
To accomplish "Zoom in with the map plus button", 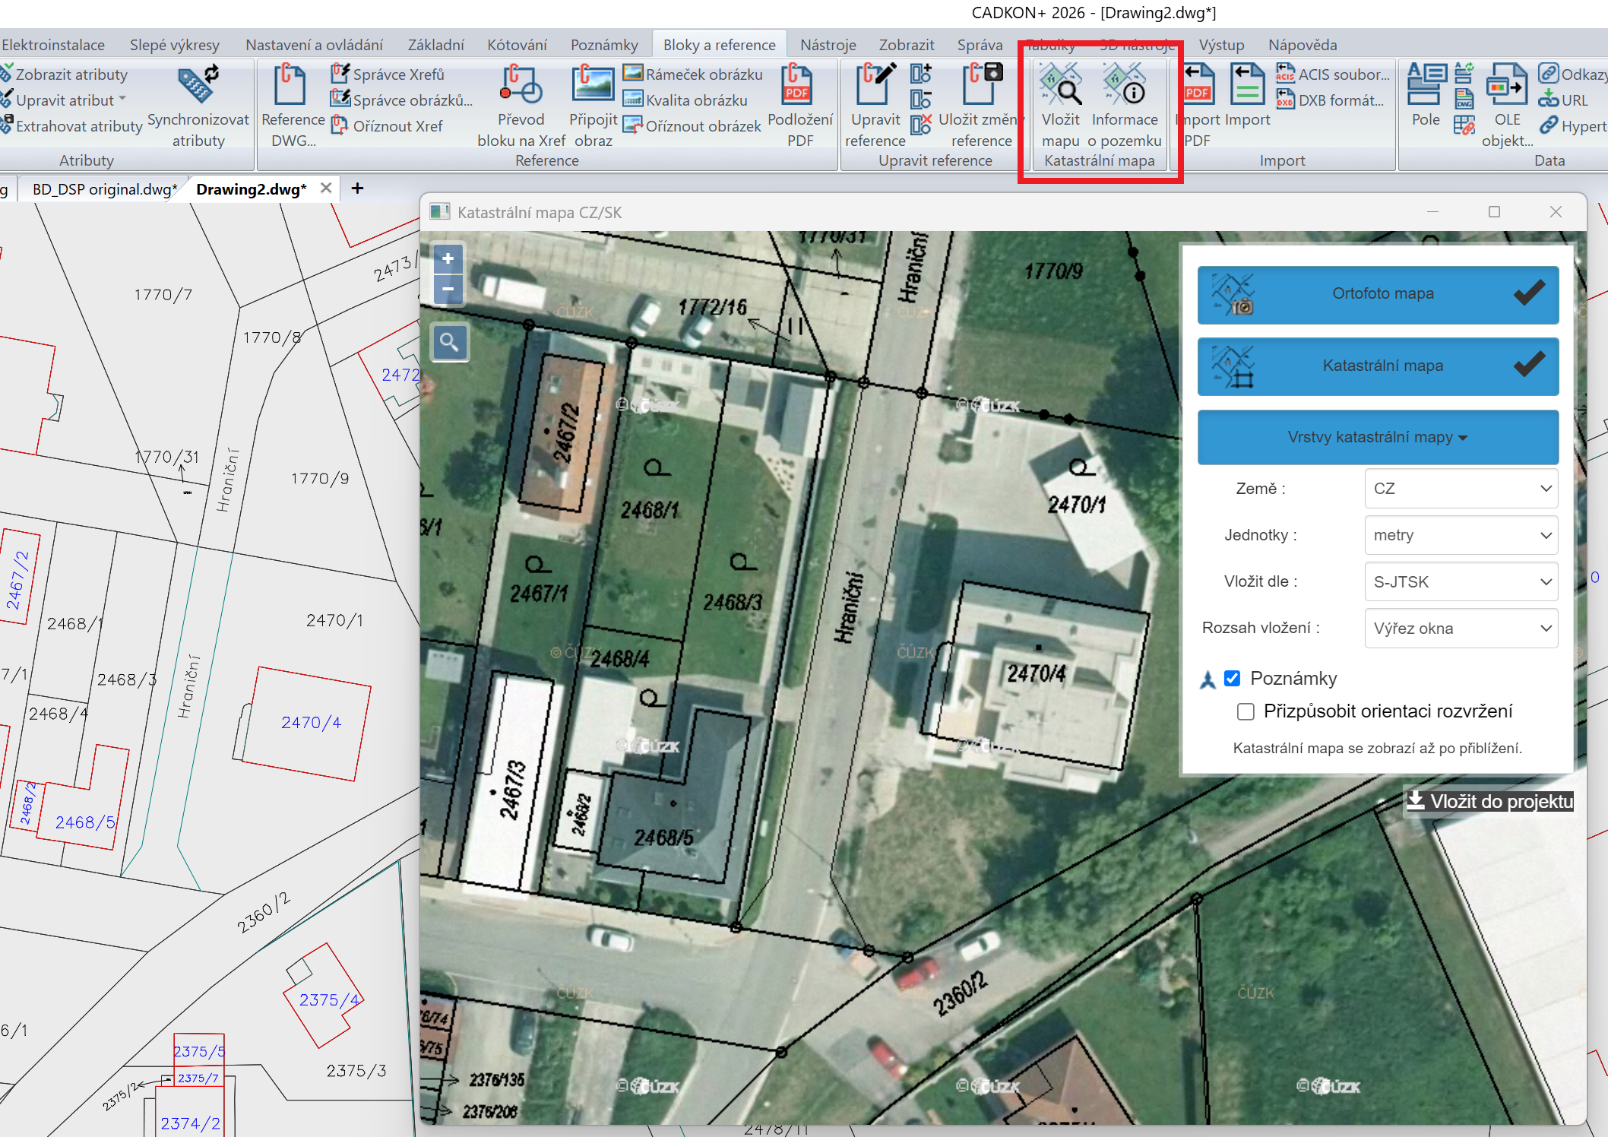I will (x=448, y=258).
